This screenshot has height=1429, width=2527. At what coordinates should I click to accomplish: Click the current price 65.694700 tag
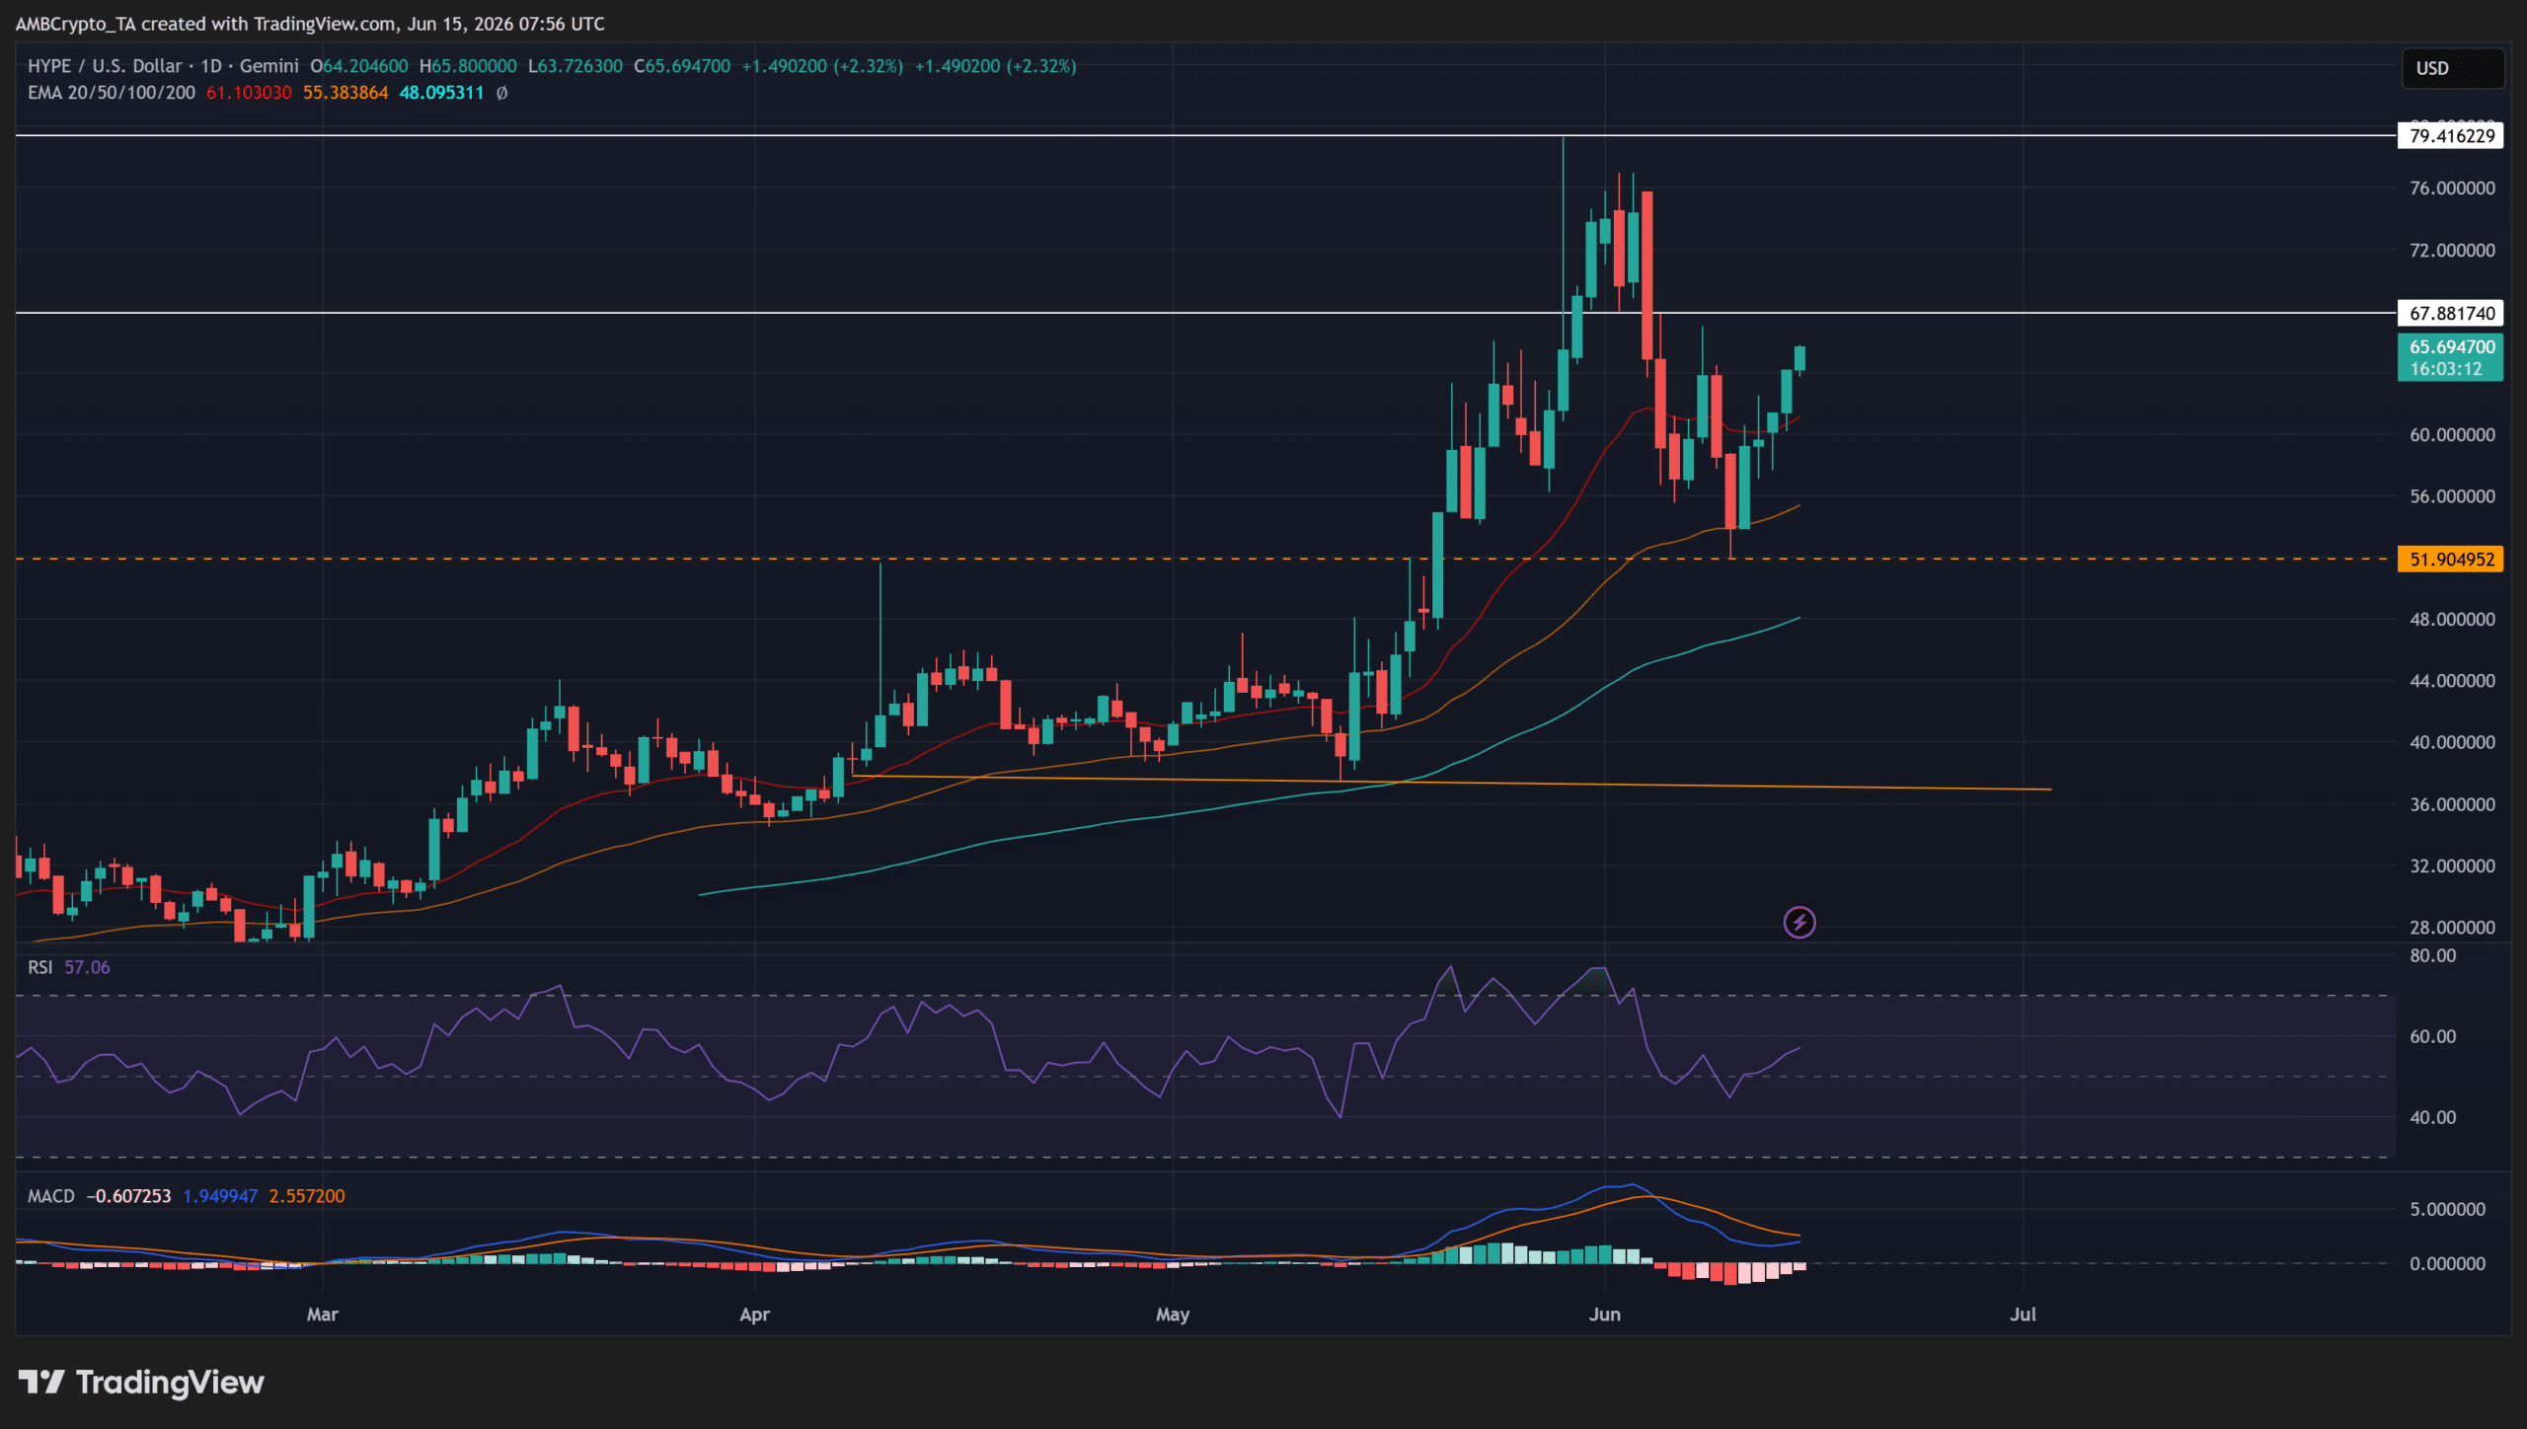(2451, 357)
